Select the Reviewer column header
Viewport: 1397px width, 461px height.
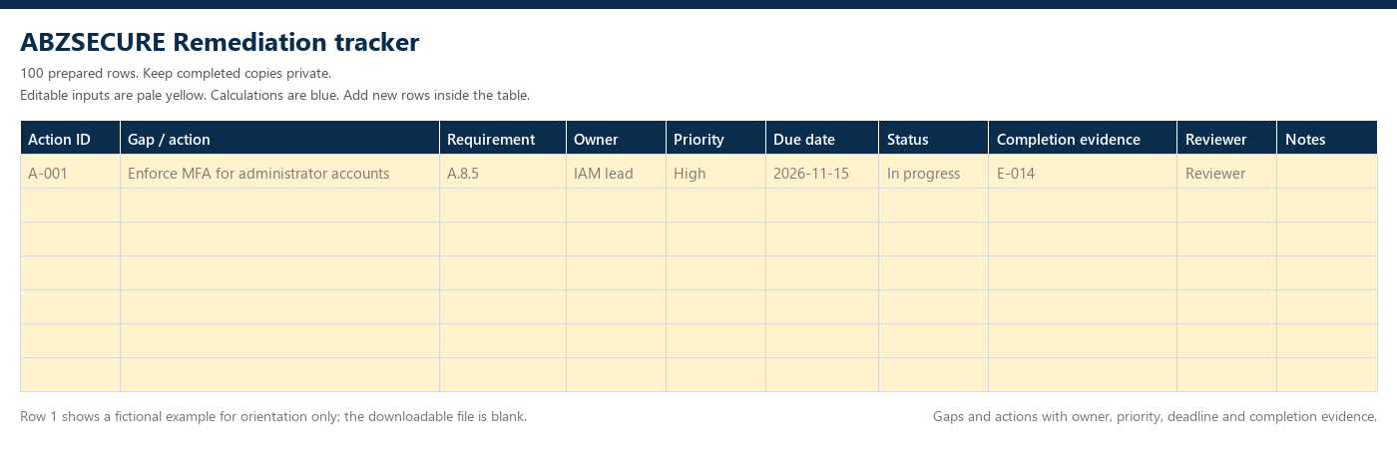tap(1226, 139)
